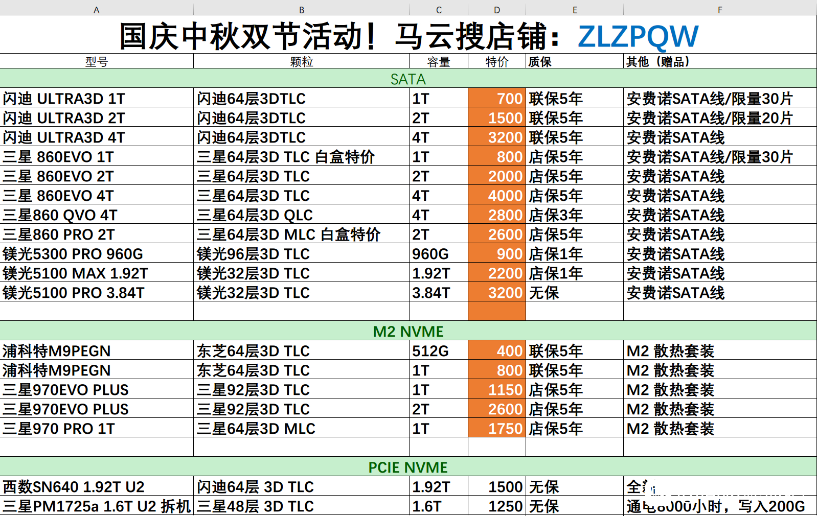Select price 4000 for 860EVO 4T
Viewport: 817px width, 516px height.
pyautogui.click(x=497, y=195)
